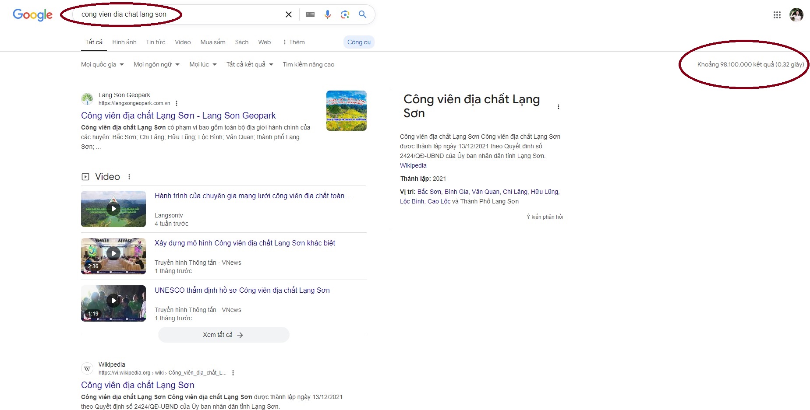Switch to the Hình ảnh tab
This screenshot has height=410, width=810.
click(x=124, y=42)
